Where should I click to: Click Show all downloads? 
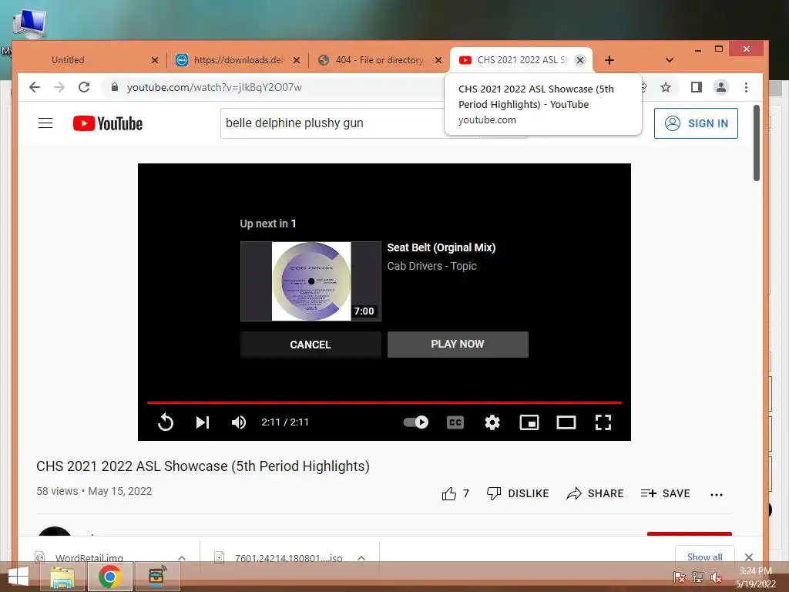[704, 557]
